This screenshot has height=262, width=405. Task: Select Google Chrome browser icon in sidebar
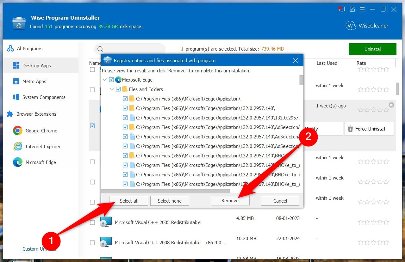[x=17, y=131]
